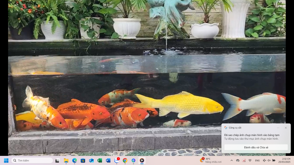
Task: Launch Microsoft Edge from the taskbar
Action: point(74,160)
